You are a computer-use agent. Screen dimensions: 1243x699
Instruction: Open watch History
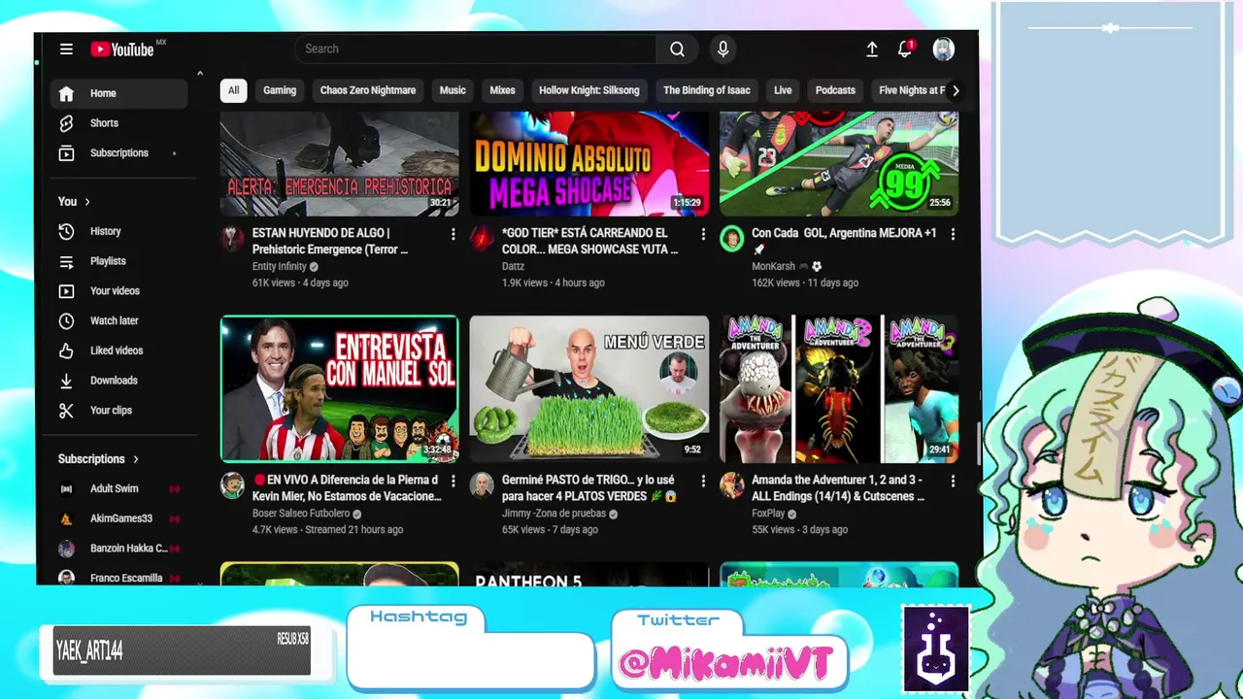118,232
